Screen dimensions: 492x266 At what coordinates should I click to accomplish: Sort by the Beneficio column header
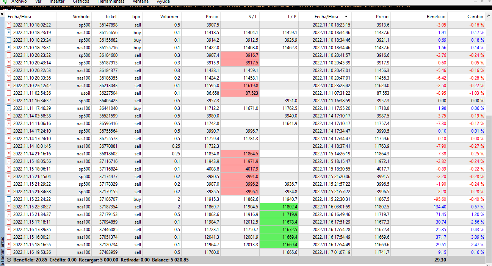pyautogui.click(x=419, y=17)
